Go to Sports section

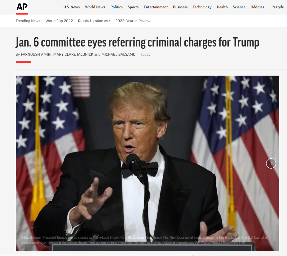point(133,7)
